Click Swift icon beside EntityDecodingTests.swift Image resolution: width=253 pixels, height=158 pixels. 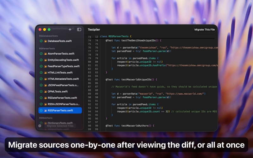click(x=45, y=60)
